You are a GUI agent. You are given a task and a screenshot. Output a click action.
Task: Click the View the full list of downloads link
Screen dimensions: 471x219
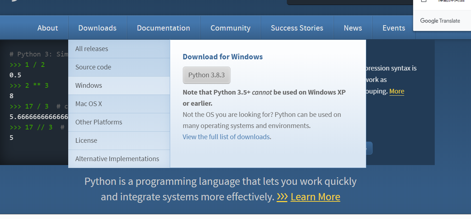tap(226, 137)
